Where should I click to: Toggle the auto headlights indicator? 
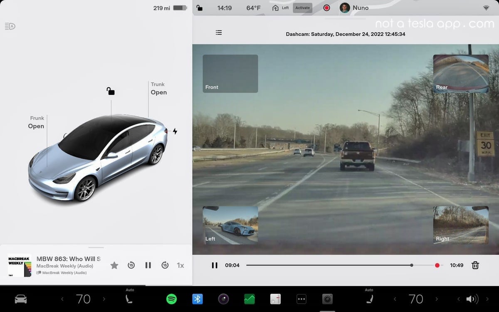10,27
